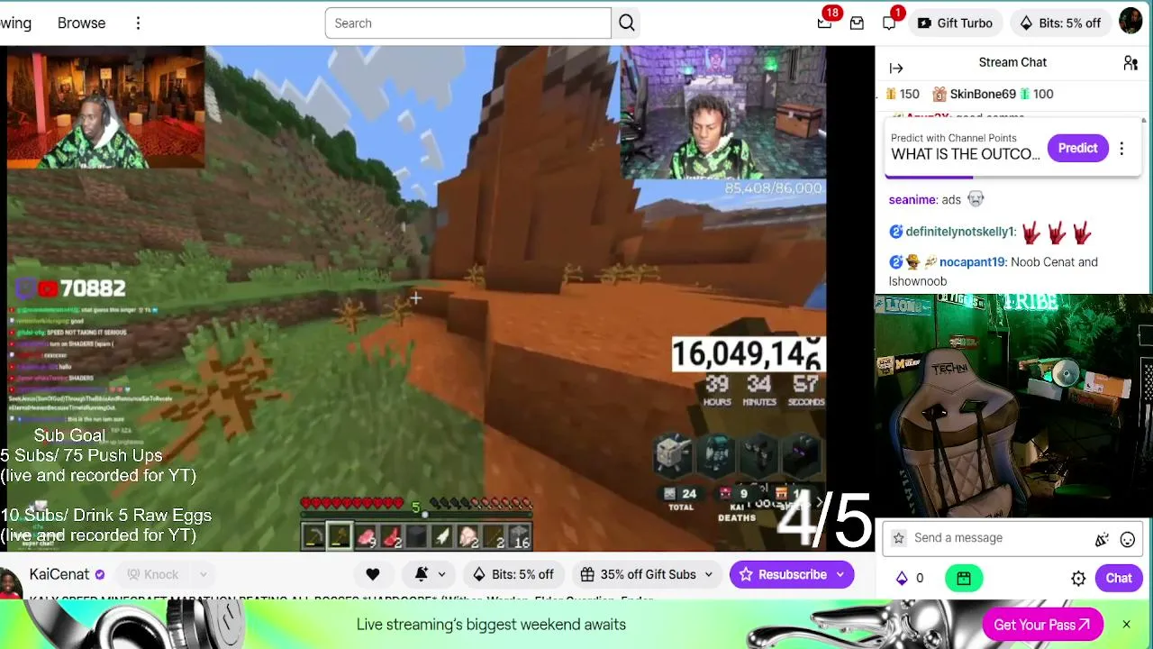Open definitelynotskelly1's chat username
1153x649 pixels.
960,232
